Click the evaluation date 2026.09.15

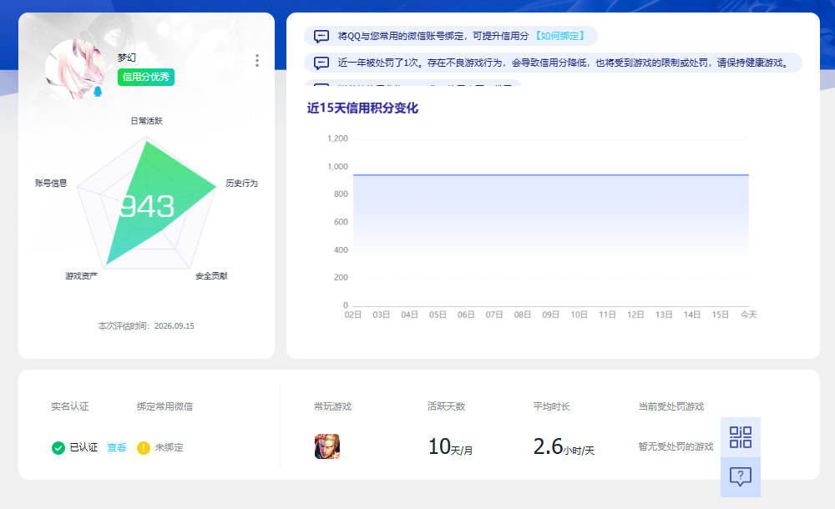[175, 326]
